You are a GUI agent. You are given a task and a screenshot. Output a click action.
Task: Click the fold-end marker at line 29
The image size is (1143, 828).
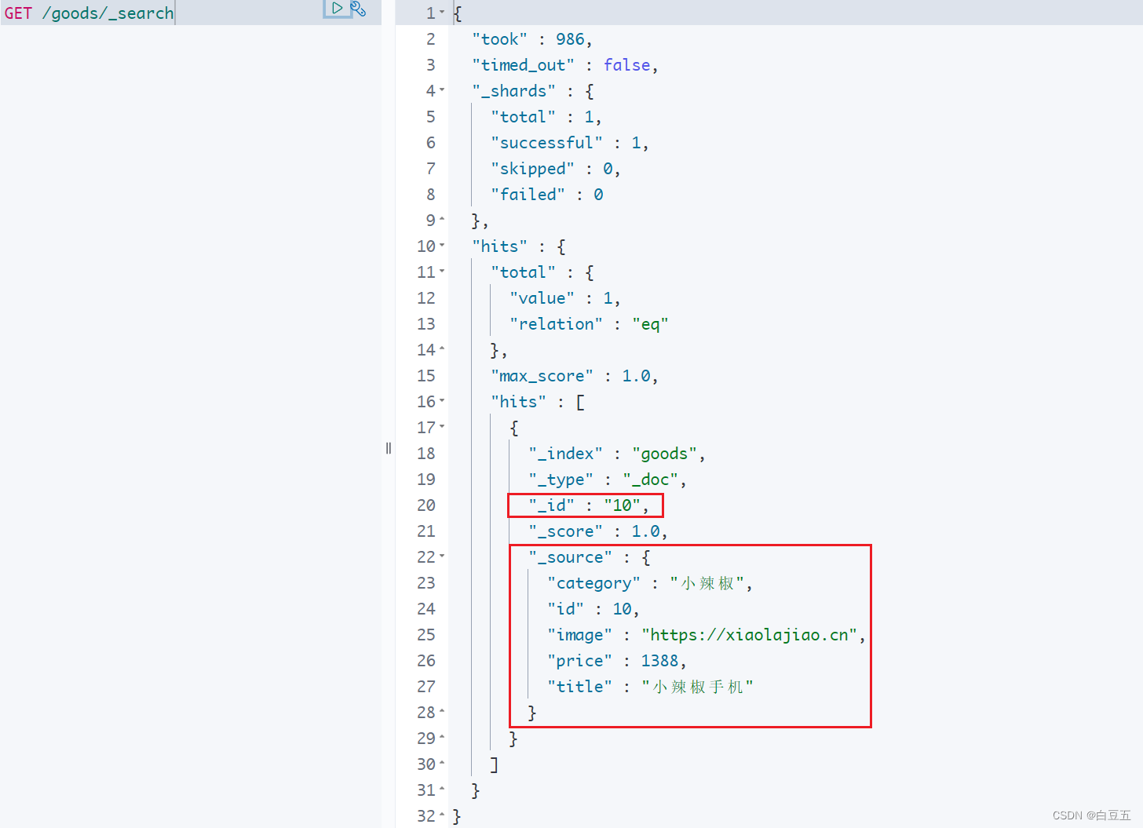[x=442, y=738]
